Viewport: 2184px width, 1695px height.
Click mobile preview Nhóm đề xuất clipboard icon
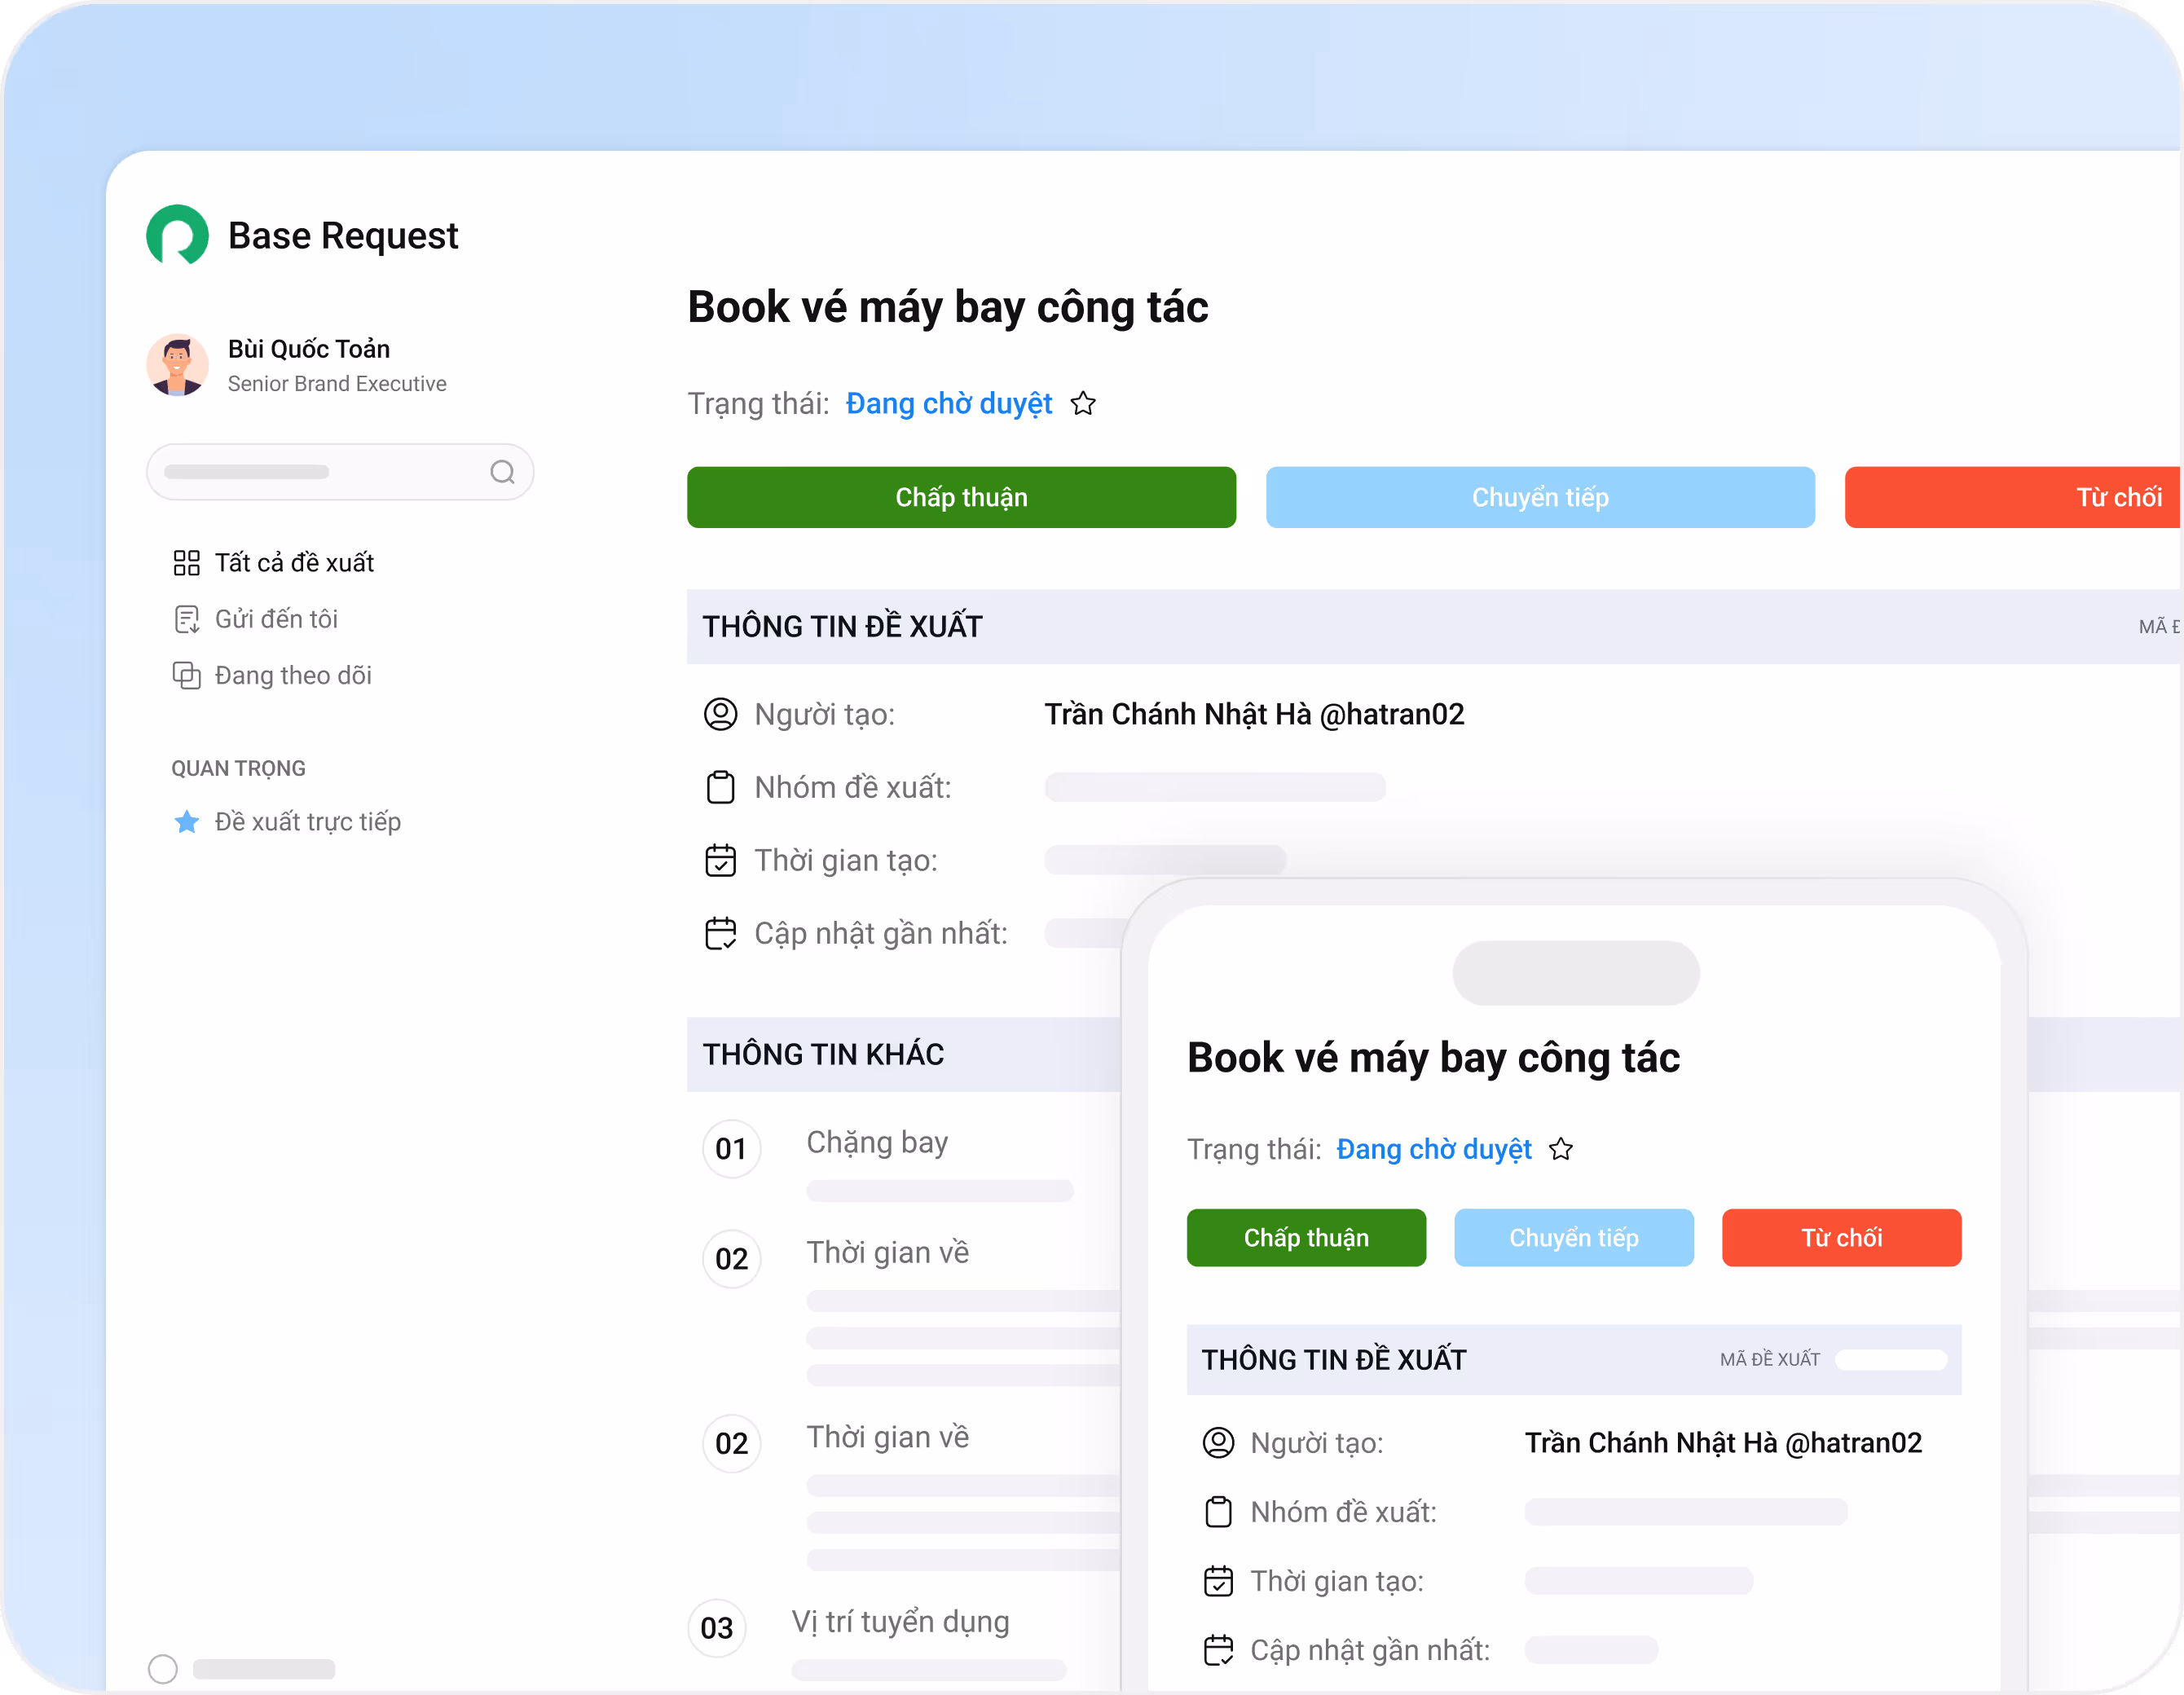pyautogui.click(x=1218, y=1512)
